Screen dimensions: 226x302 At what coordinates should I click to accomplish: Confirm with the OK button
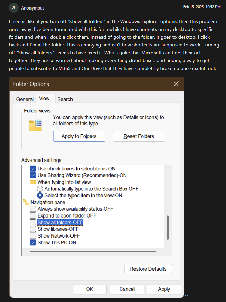(x=90, y=289)
